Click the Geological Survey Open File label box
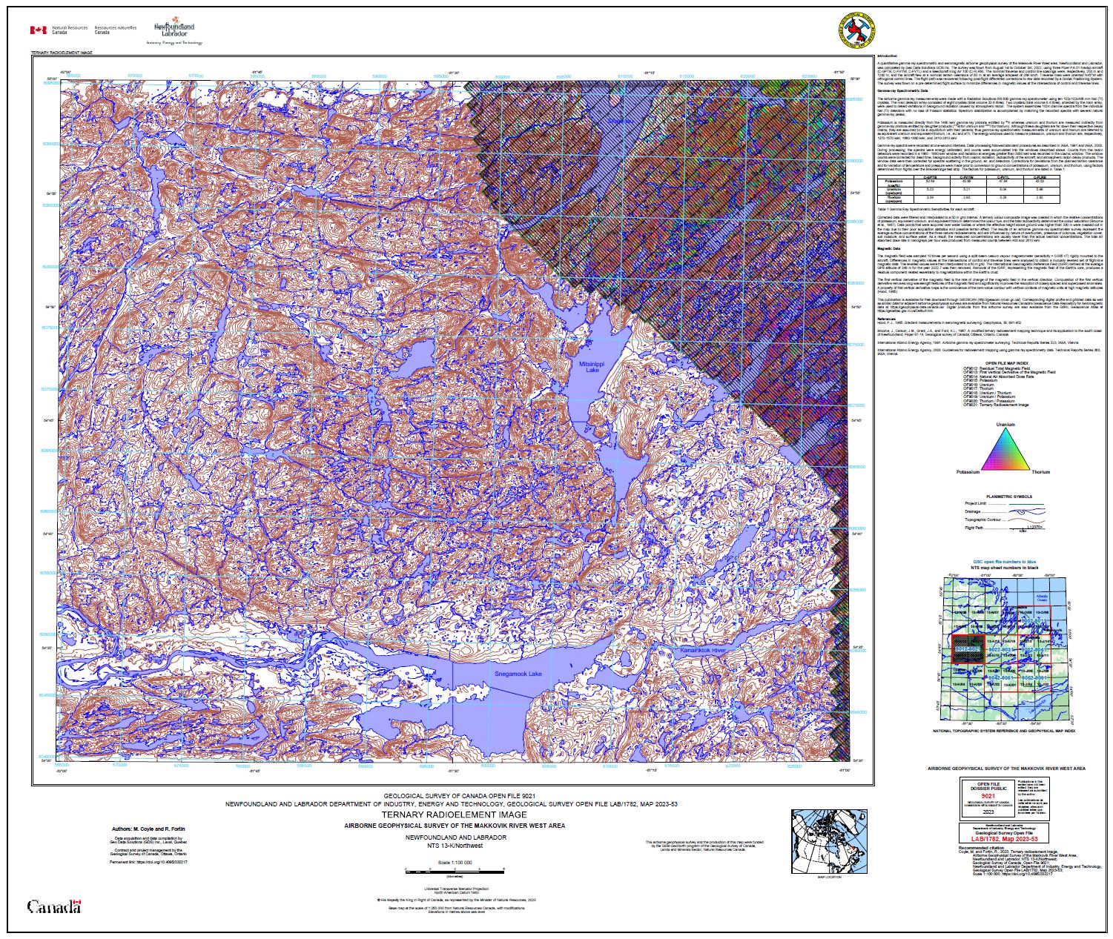This screenshot has height=939, width=1113. [x=1005, y=833]
